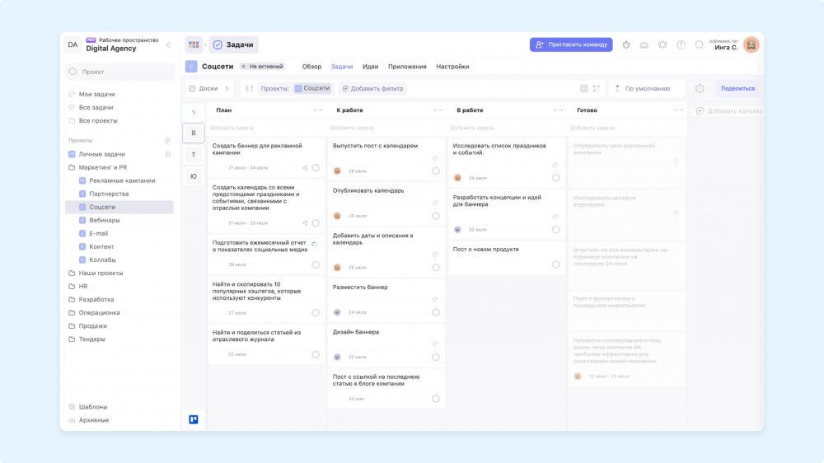This screenshot has height=463, width=824.
Task: Click subtasks icon on Создать баннер card
Action: click(x=305, y=167)
